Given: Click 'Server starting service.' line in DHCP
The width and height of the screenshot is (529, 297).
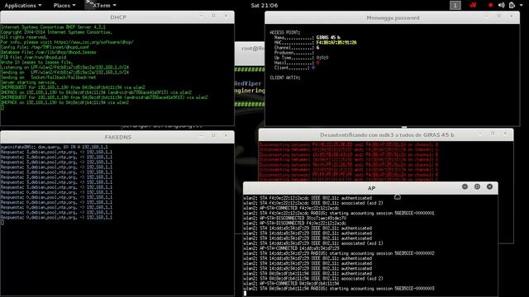Looking at the screenshot, I should (28, 82).
